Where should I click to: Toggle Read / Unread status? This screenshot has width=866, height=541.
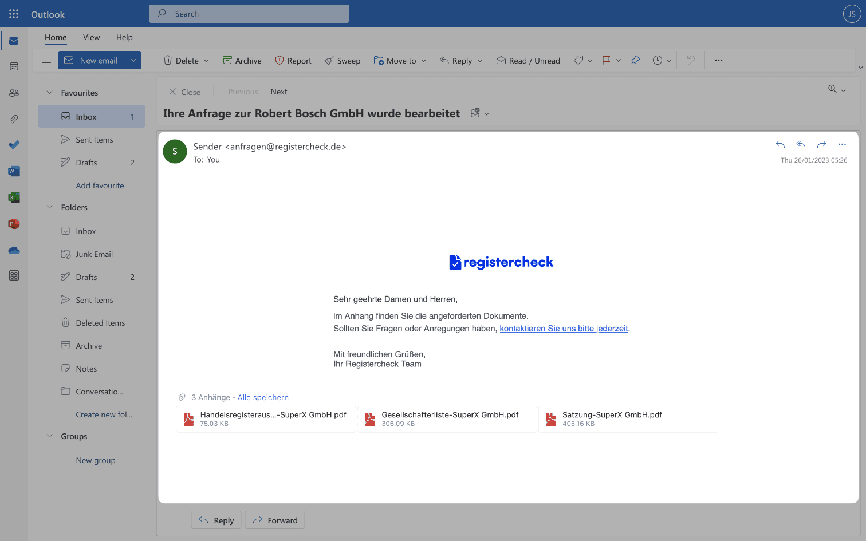coord(528,61)
